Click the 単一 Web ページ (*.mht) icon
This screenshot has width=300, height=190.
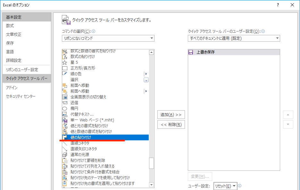65,120
